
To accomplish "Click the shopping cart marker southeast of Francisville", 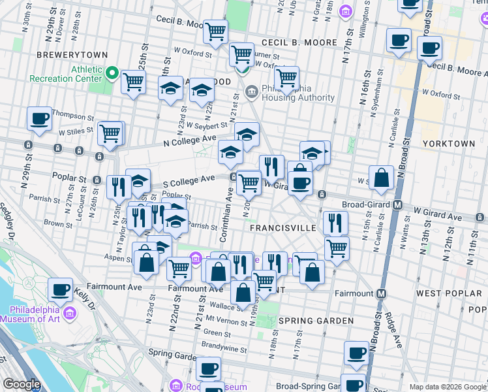I will (x=337, y=250).
